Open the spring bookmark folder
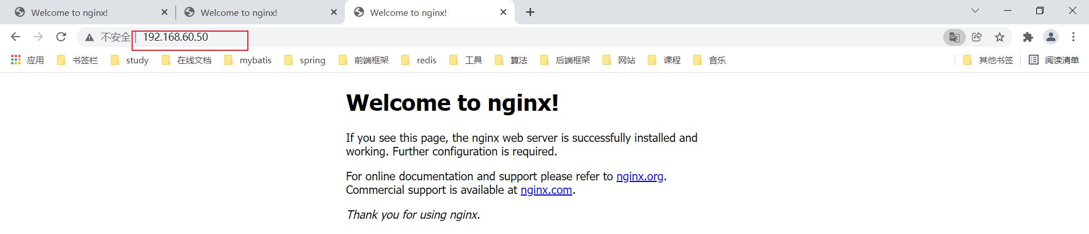Image resolution: width=1089 pixels, height=234 pixels. (x=305, y=60)
